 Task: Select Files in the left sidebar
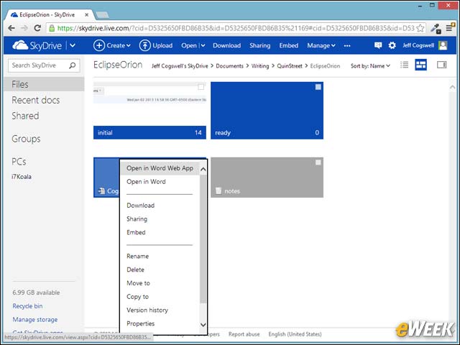44,85
